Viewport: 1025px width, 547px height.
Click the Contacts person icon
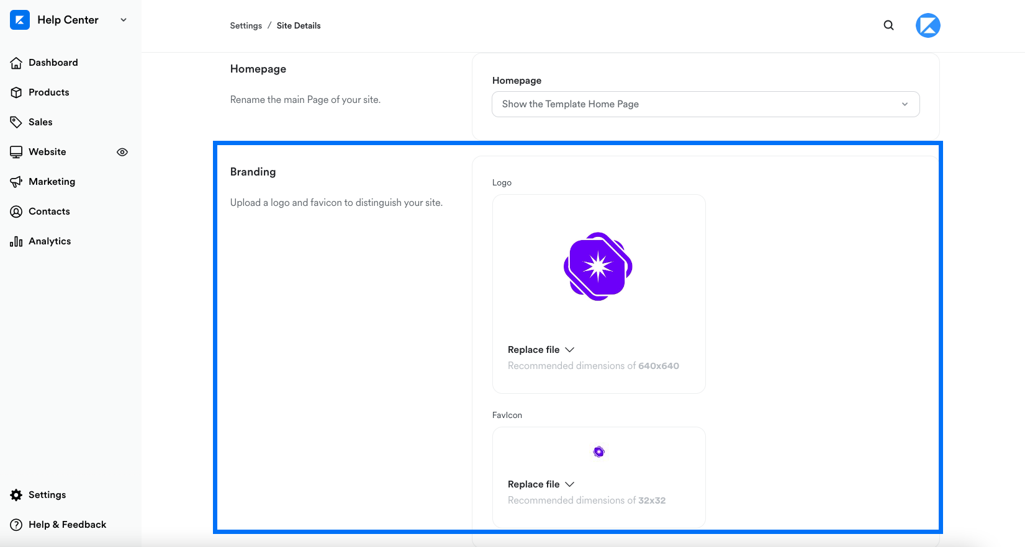click(x=16, y=211)
